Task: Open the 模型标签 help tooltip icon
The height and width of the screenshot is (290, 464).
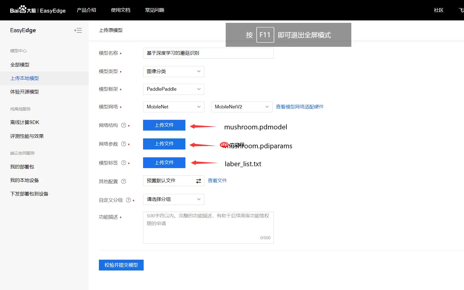Action: pyautogui.click(x=124, y=163)
